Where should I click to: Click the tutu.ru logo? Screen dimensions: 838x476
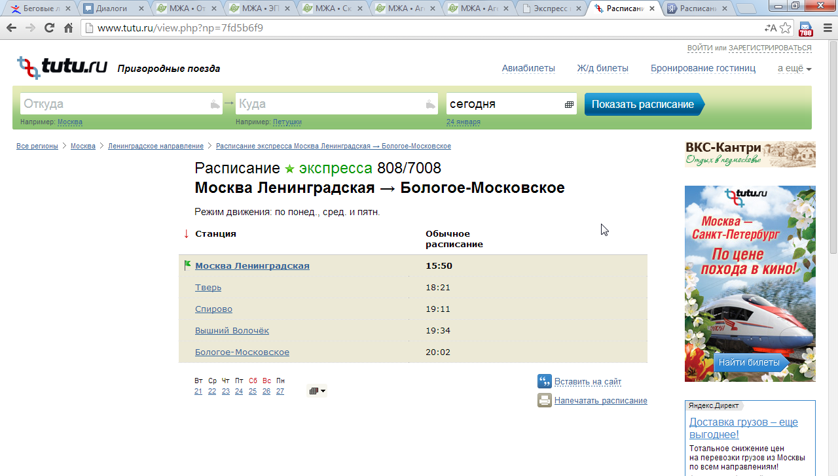point(62,67)
